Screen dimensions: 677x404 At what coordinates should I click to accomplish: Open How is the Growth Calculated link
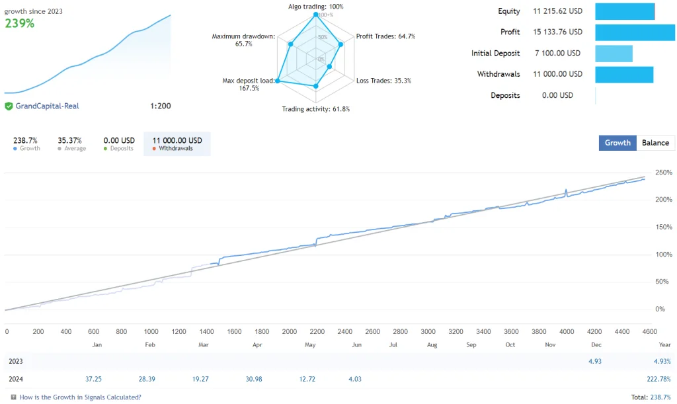point(80,397)
